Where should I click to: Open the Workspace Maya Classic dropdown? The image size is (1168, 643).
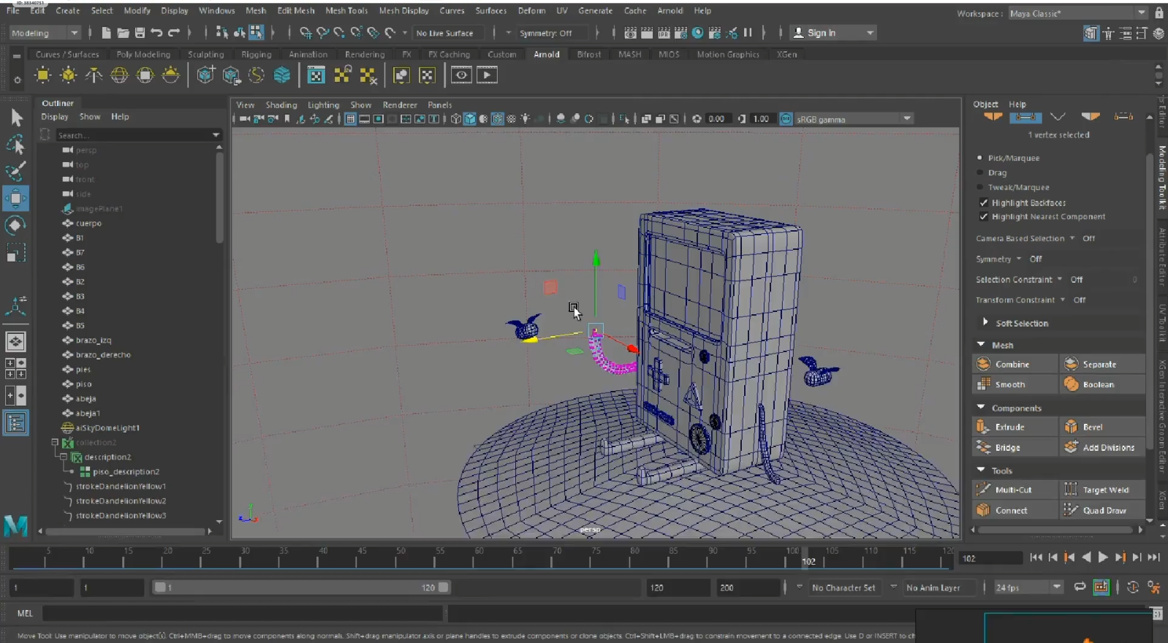click(x=1078, y=13)
